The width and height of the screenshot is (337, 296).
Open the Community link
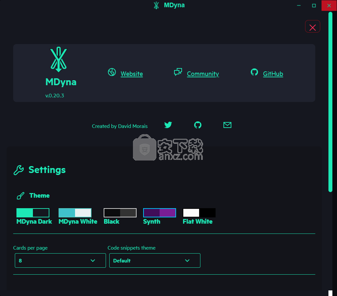coord(203,74)
